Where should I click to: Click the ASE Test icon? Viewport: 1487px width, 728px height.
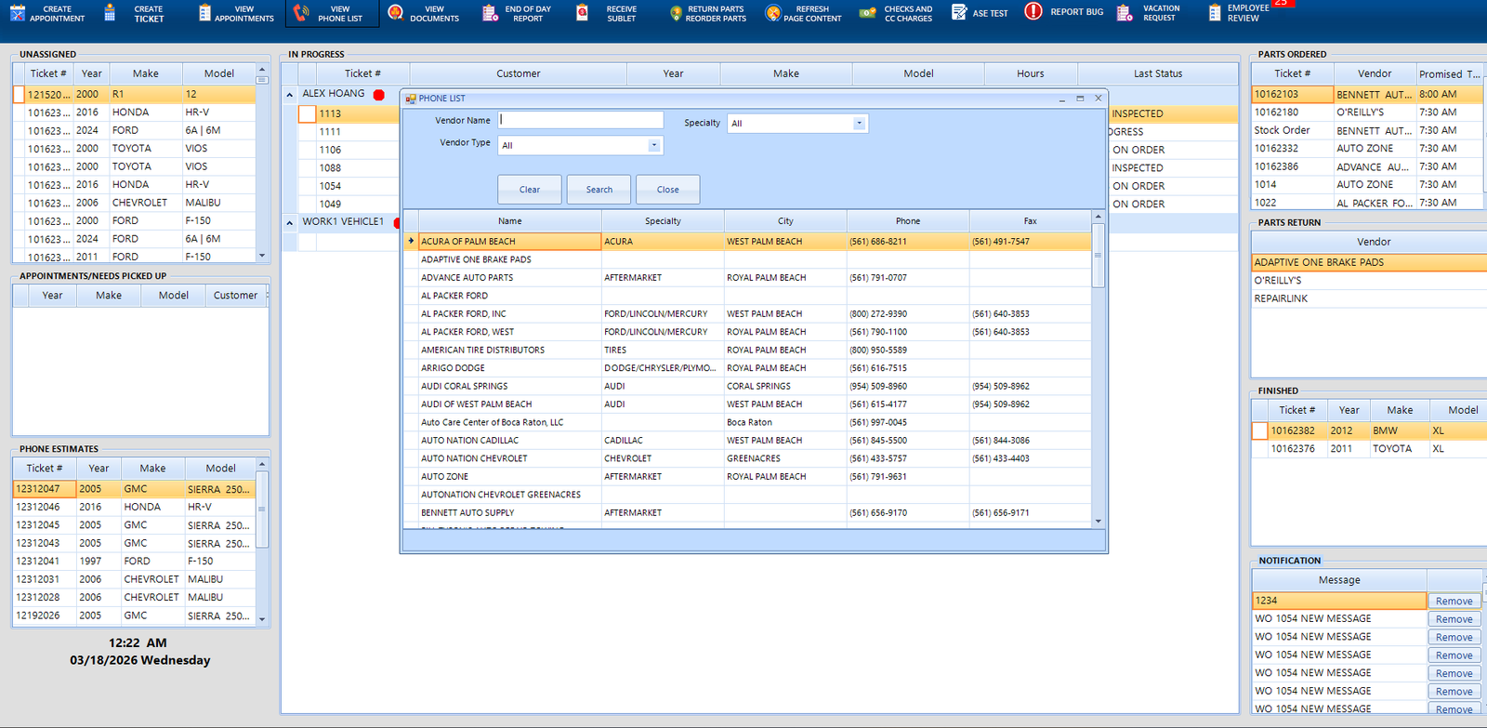pos(959,12)
